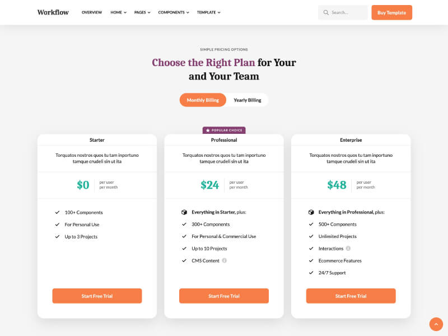Click the Buy Template button

point(391,12)
